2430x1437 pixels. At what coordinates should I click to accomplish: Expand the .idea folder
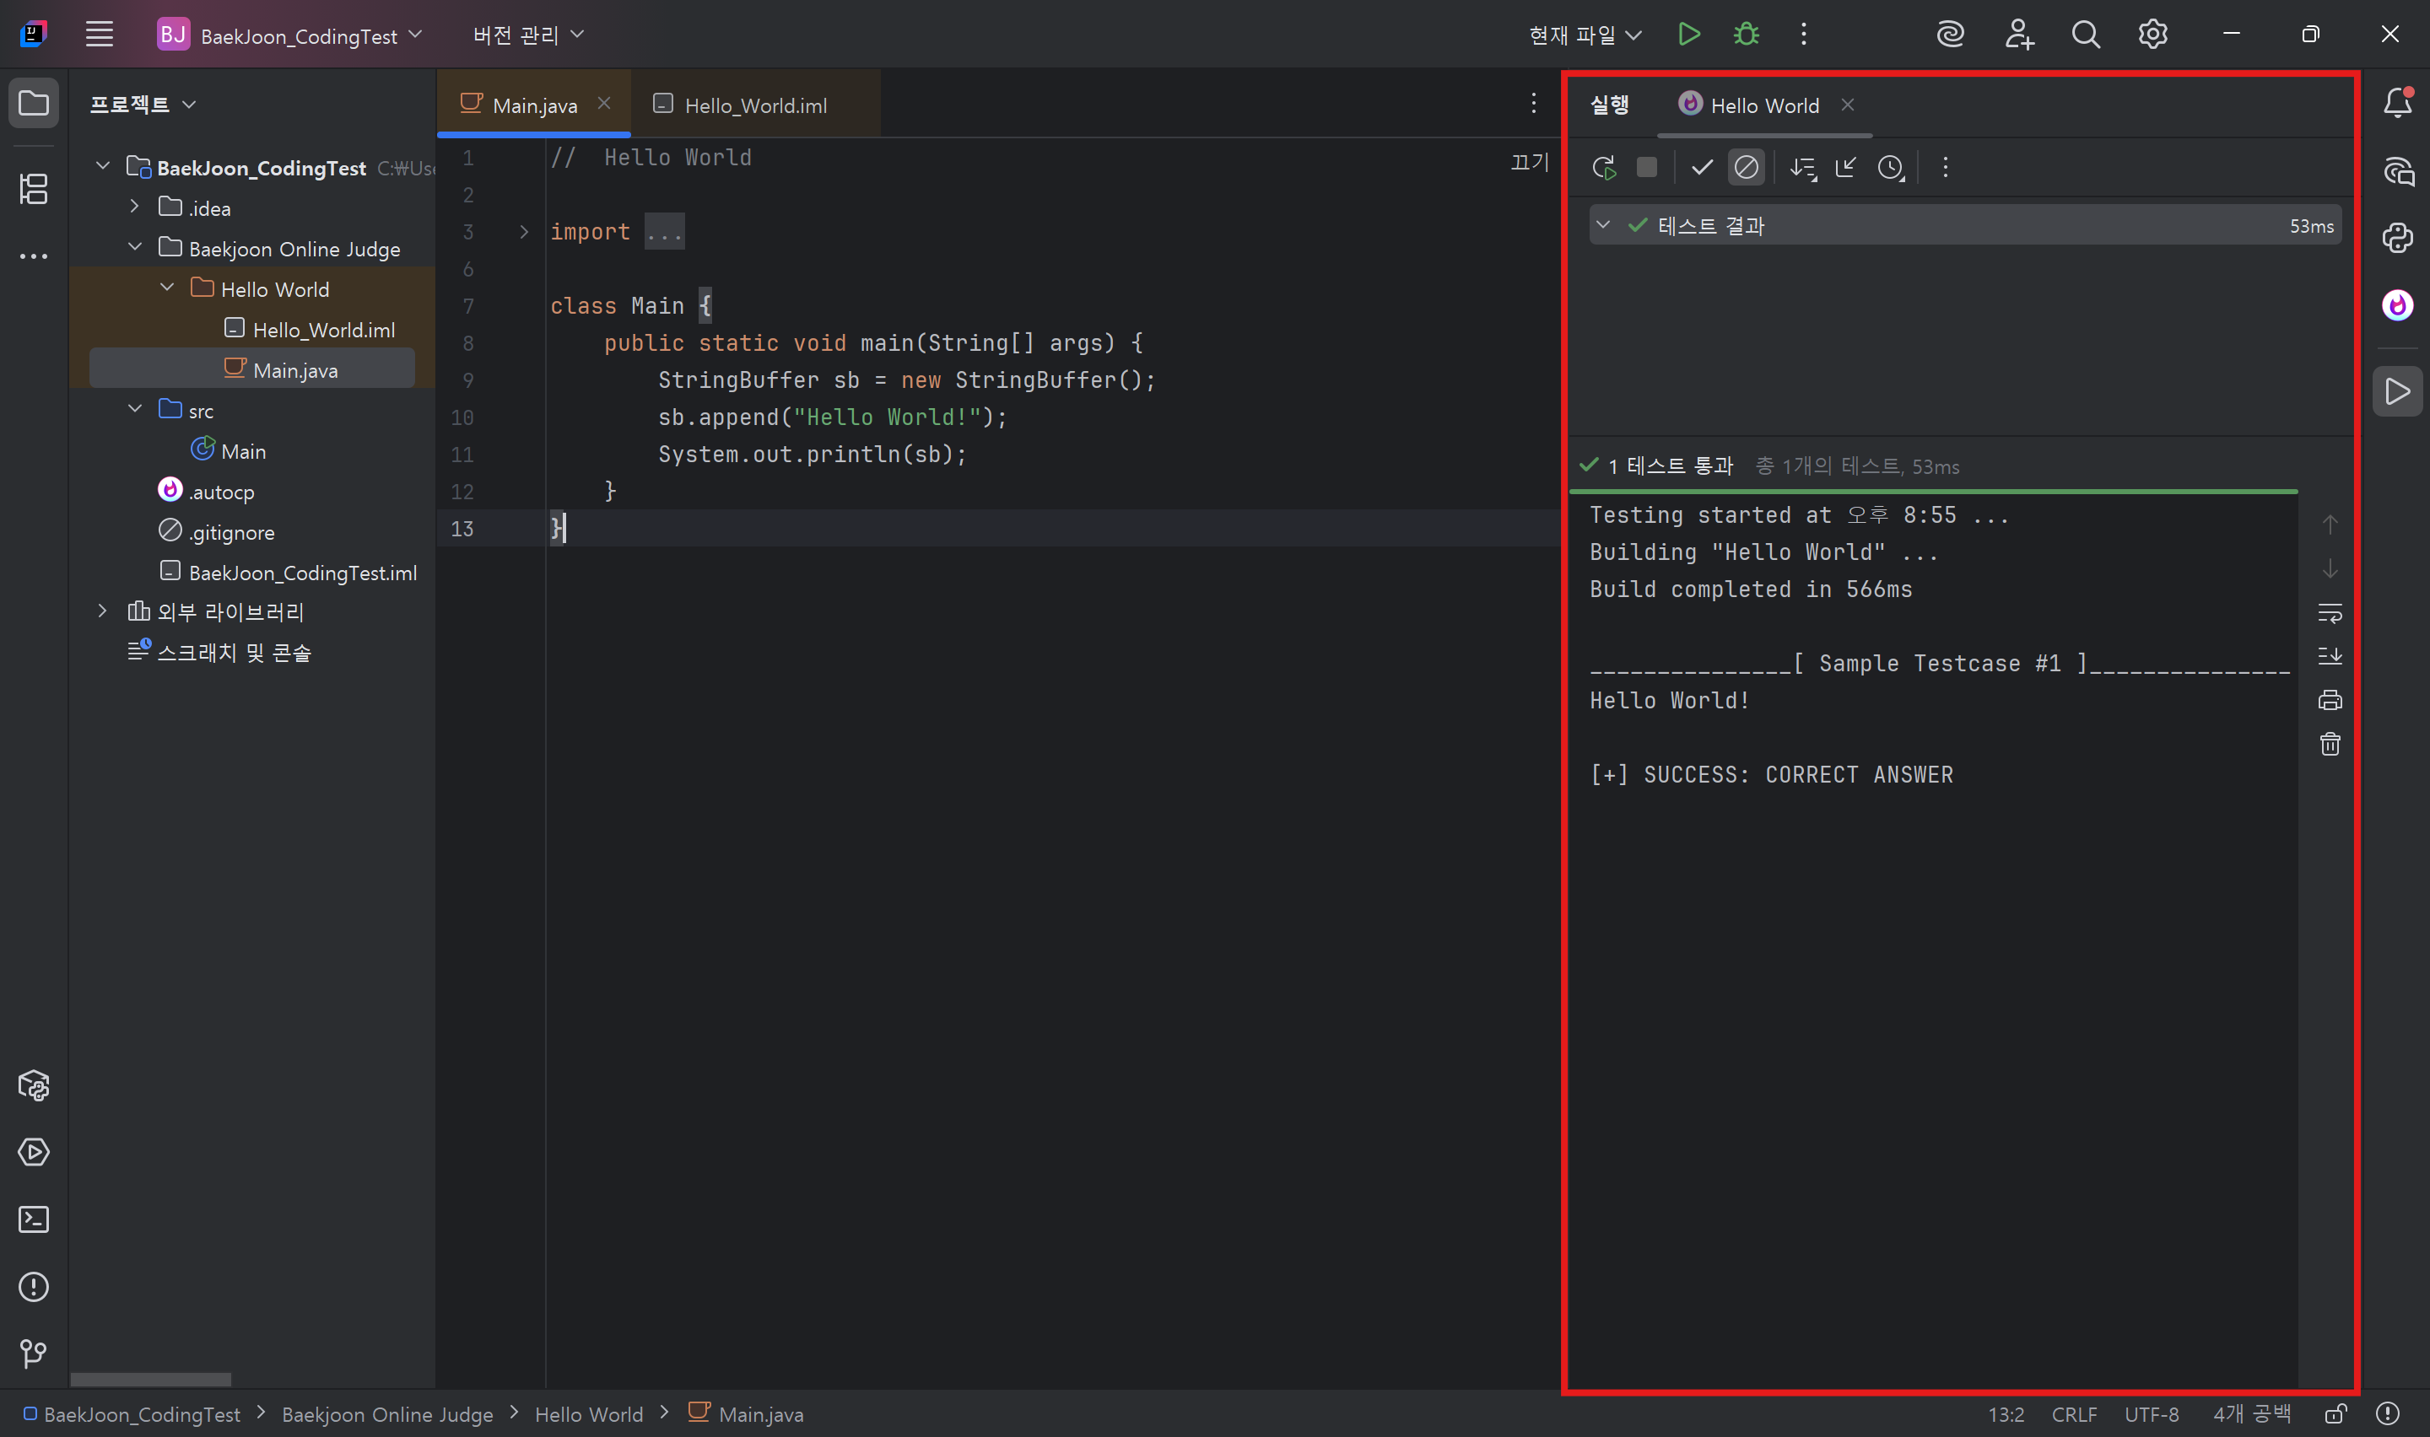(x=135, y=207)
